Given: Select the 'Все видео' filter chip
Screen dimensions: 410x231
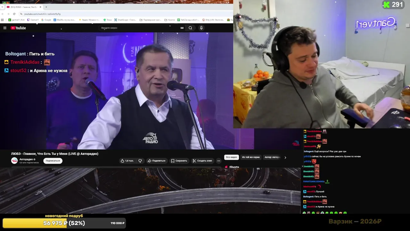Looking at the screenshot, I should coord(232,157).
